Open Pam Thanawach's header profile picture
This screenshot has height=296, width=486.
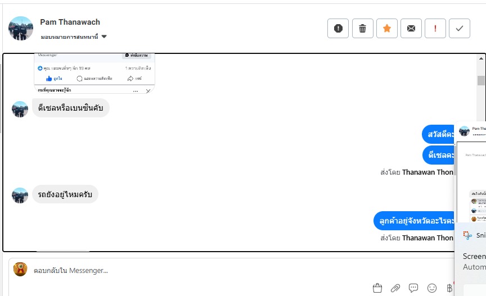[20, 28]
